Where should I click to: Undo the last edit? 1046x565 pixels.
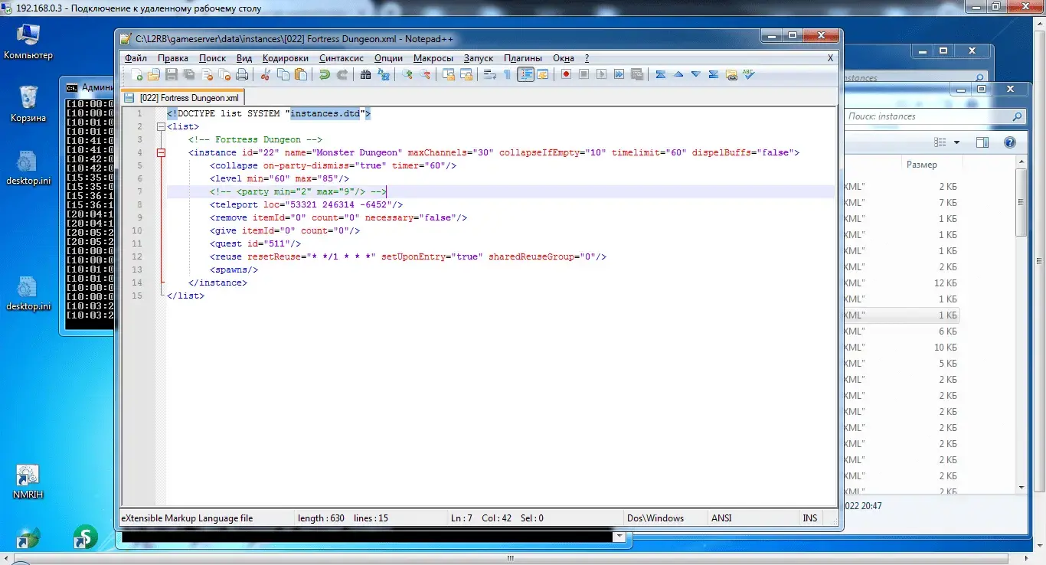coord(325,74)
